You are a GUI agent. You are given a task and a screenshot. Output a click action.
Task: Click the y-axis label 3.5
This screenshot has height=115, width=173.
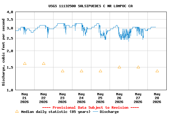point(10,19)
